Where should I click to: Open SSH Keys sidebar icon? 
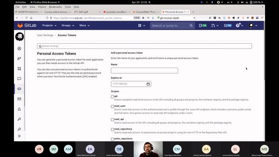[x=19, y=119]
